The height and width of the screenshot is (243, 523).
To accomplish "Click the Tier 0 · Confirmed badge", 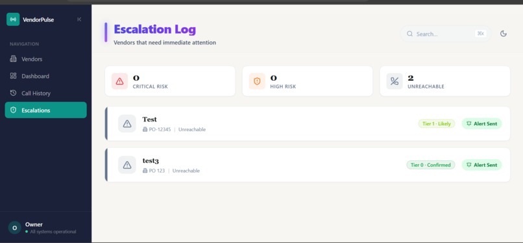I will click(x=431, y=165).
